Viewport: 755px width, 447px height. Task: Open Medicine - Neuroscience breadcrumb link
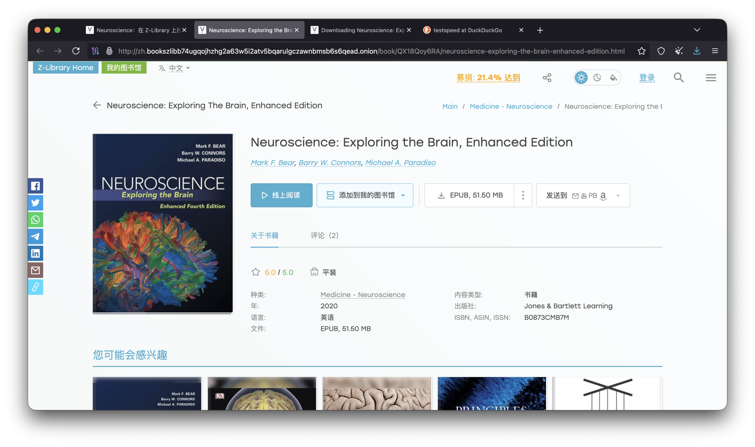click(511, 106)
